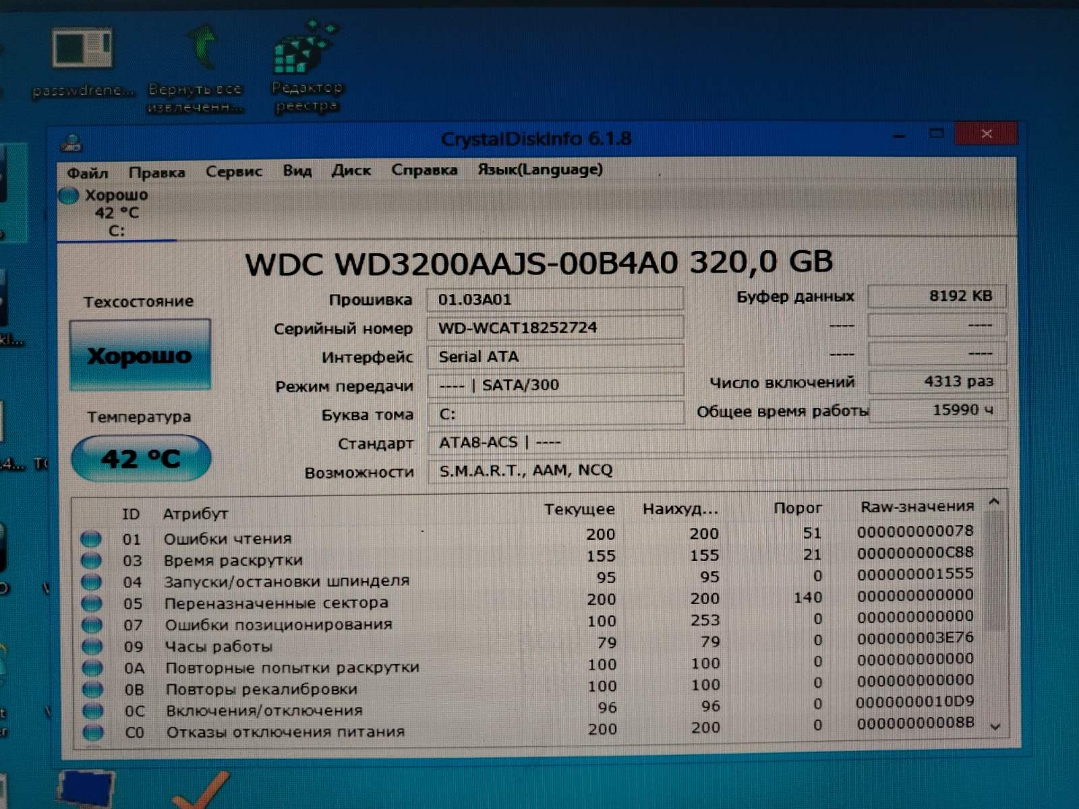Screen dimensions: 1079x809
Task: Click the serial number field WD-WCAT18252724
Action: tap(555, 328)
